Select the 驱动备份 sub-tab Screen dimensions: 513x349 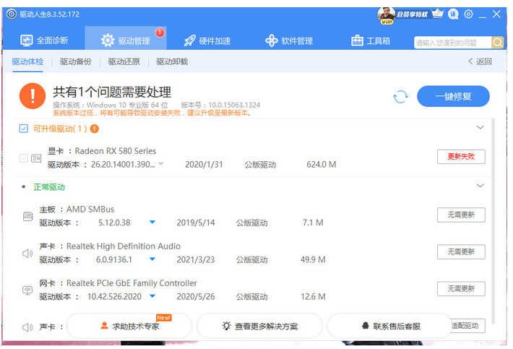click(76, 61)
